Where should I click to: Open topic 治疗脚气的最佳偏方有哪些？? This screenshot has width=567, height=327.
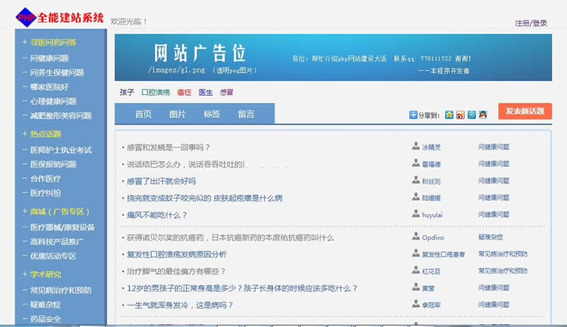coord(176,271)
